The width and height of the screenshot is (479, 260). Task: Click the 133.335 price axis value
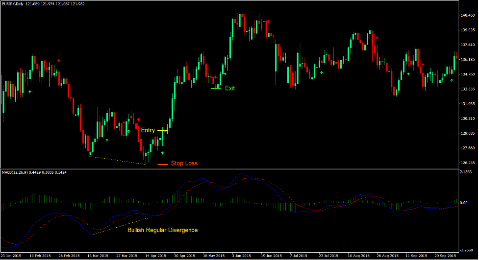click(x=468, y=89)
